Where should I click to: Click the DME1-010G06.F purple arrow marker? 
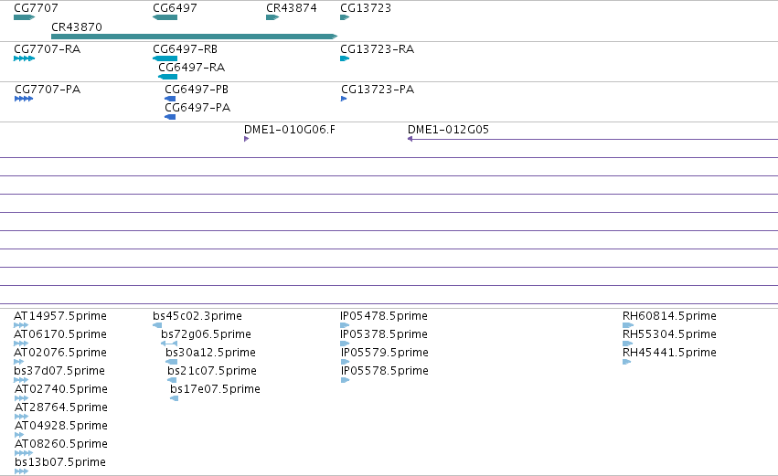(x=246, y=139)
